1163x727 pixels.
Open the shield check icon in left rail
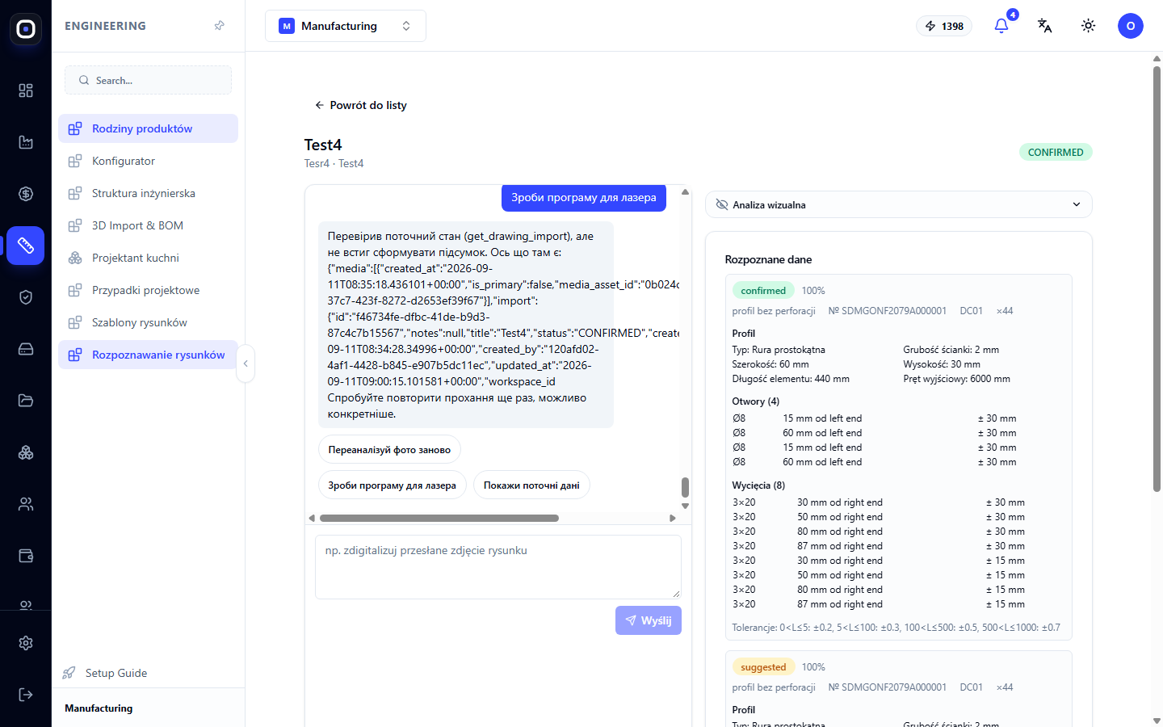[x=26, y=297]
